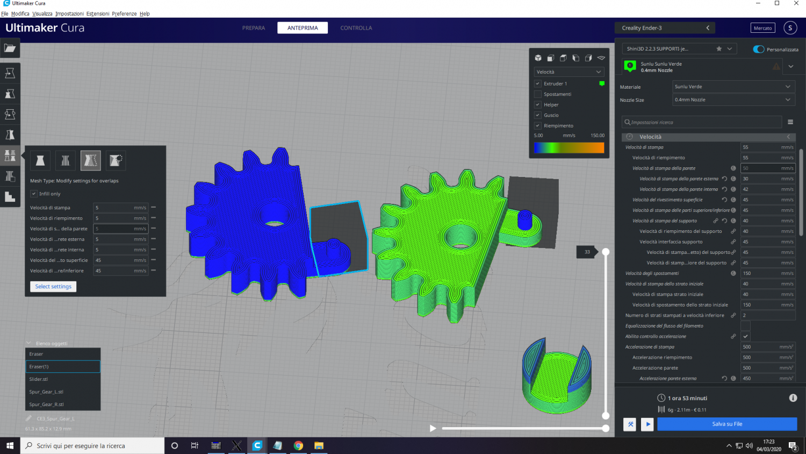Select the Rotate tool in left toolbar
This screenshot has width=806, height=454.
(10, 114)
